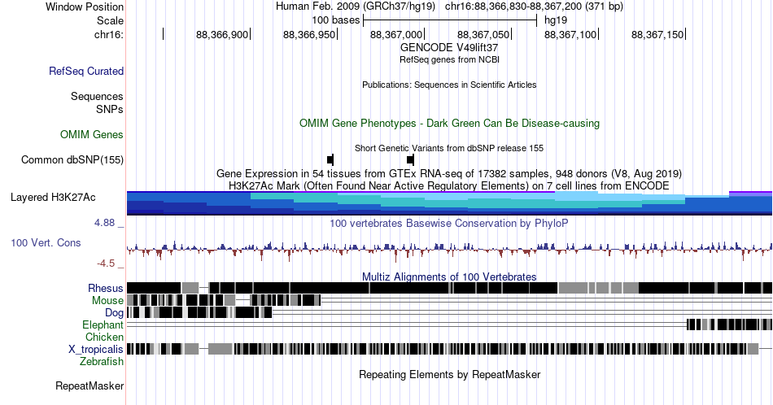Select the RepeatMasker track label

tap(90, 385)
